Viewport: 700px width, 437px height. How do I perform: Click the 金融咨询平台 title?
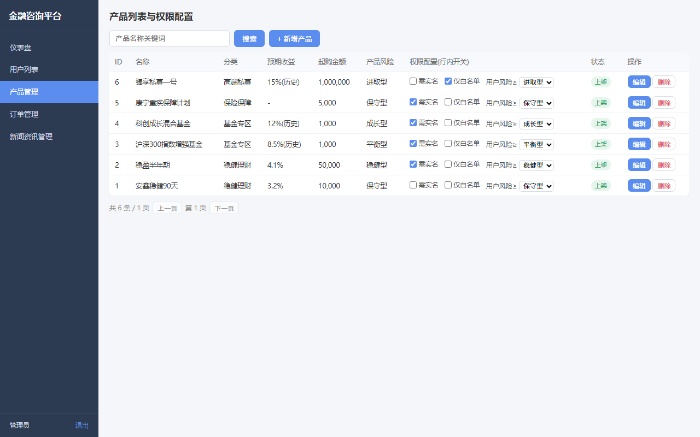click(35, 16)
